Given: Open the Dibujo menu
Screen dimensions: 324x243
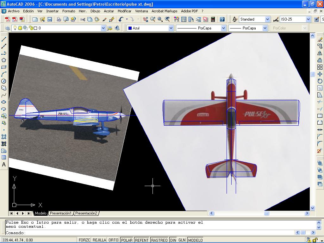Looking at the screenshot, I should [x=95, y=11].
